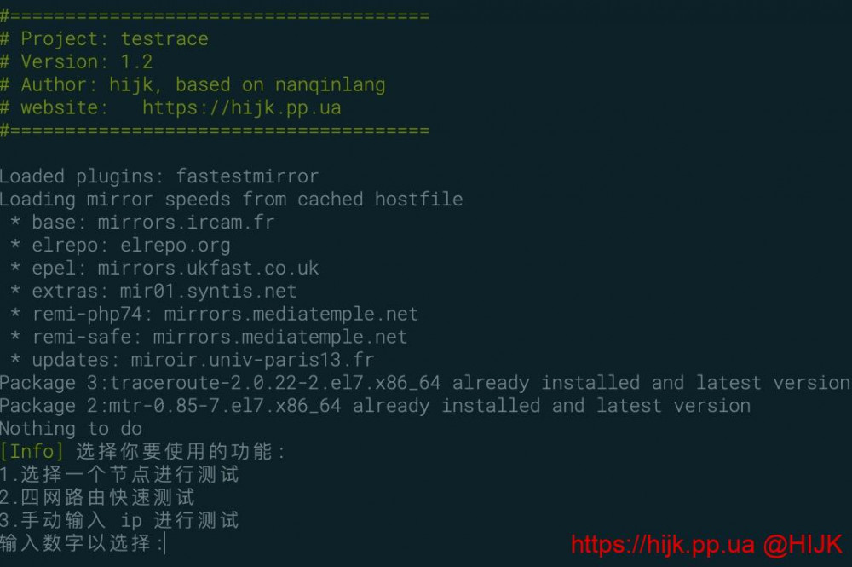Click the mirrors.ircam.fr base mirror
Image resolution: width=852 pixels, height=567 pixels.
[x=186, y=223]
